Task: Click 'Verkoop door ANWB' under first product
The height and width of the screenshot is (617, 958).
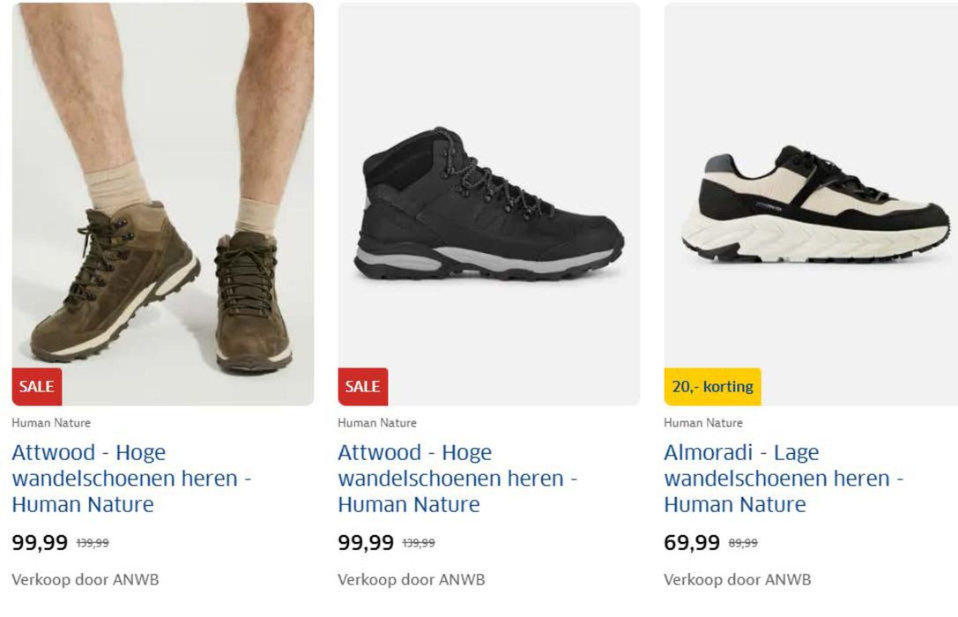Action: [x=85, y=580]
